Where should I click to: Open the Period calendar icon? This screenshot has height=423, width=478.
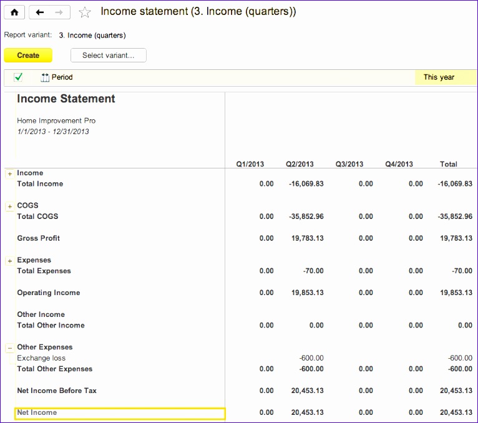(45, 77)
